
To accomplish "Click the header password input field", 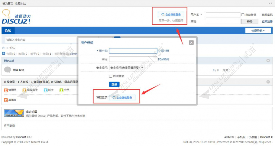I will [223, 21].
